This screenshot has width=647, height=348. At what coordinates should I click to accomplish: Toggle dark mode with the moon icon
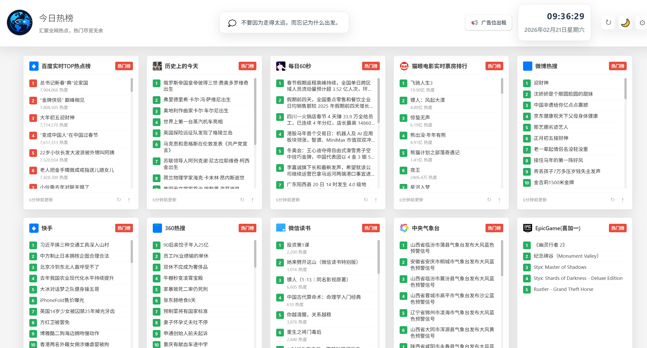[625, 23]
